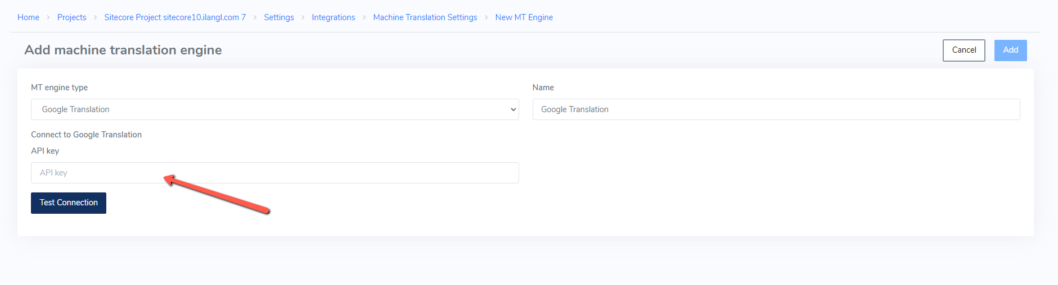Screen dimensions: 1058x285
Task: Navigate to the Settings breadcrumb
Action: pyautogui.click(x=279, y=17)
